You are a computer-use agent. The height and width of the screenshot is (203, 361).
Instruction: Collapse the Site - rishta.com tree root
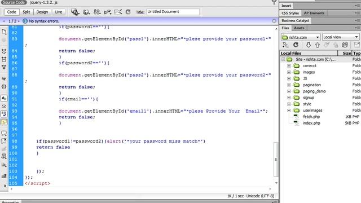point(283,59)
